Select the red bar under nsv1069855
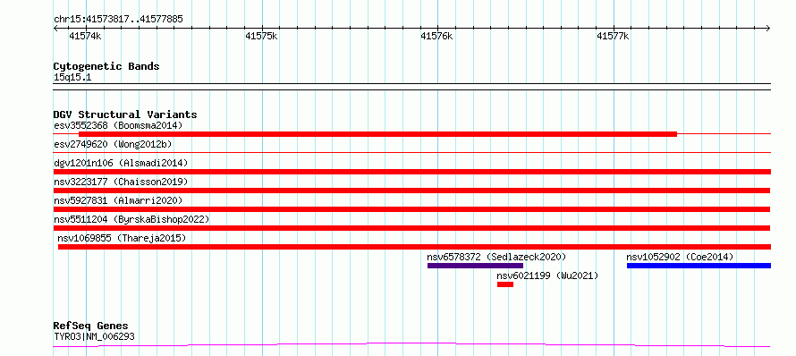The height and width of the screenshot is (356, 796). (414, 247)
